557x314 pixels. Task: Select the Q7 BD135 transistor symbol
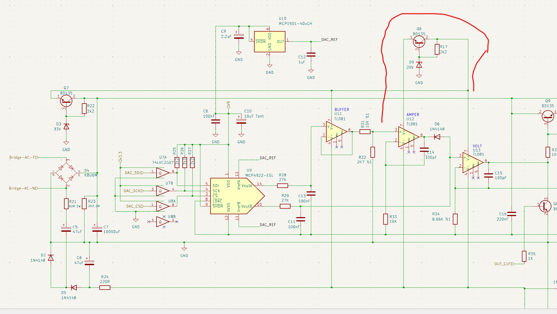click(x=66, y=101)
